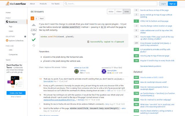This screenshot has height=116, width=185.
Task: Click the 2362 vote count
Action: pyautogui.click(x=34, y=30)
